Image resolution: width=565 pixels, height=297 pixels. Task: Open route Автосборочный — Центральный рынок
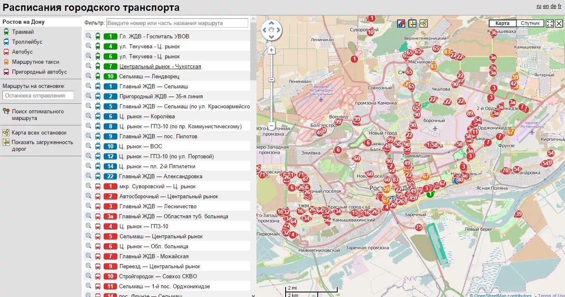click(x=169, y=196)
